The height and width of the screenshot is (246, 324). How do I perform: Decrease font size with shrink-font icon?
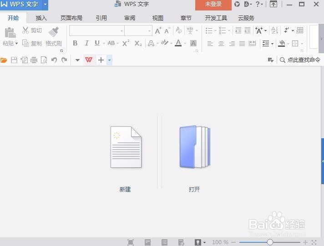tap(167, 30)
